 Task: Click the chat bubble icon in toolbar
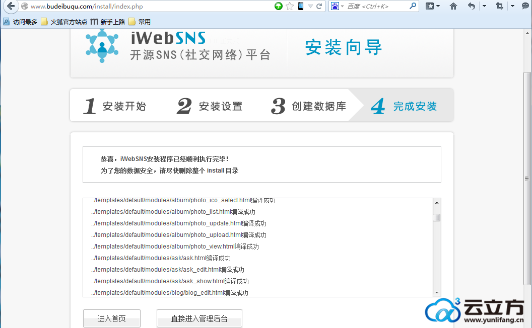(x=525, y=6)
